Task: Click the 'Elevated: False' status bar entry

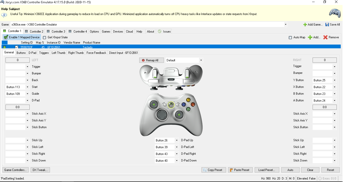Action: click(306, 178)
